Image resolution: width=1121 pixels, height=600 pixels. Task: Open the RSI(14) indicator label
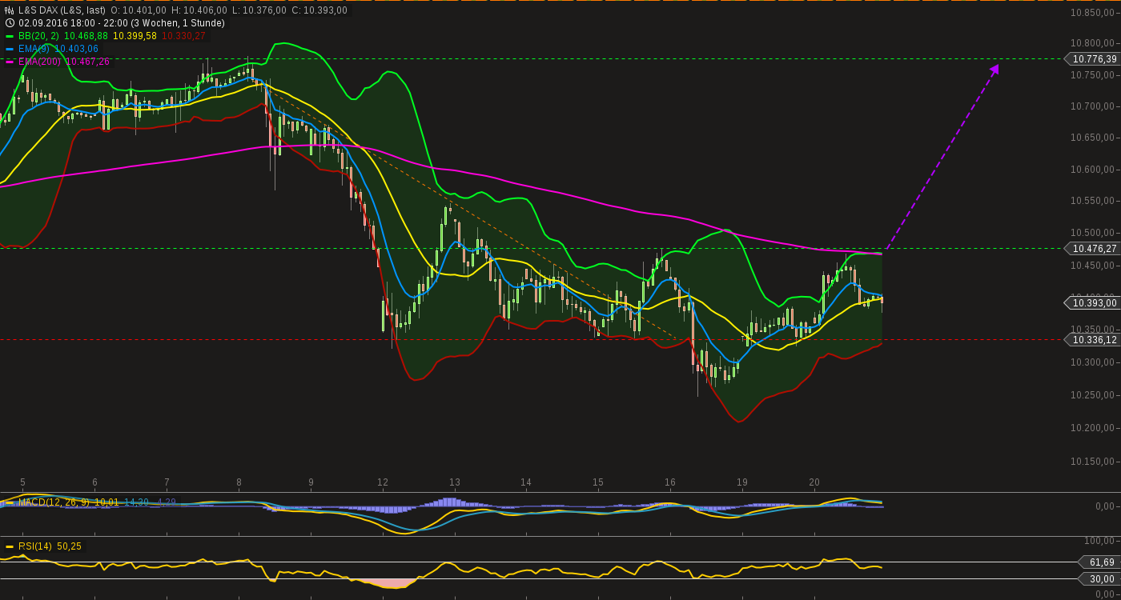[35, 546]
